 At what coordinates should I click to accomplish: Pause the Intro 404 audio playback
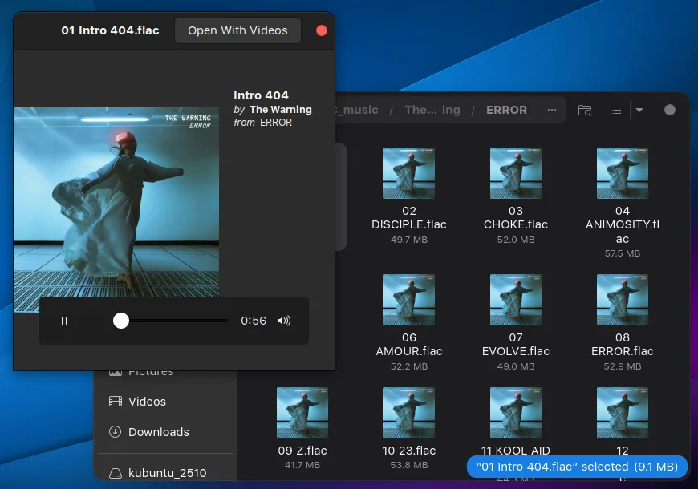click(64, 321)
